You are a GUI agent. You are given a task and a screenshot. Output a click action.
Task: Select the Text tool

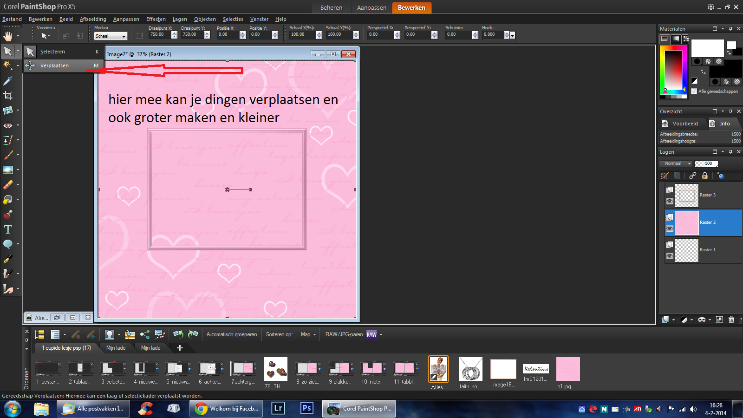8,229
